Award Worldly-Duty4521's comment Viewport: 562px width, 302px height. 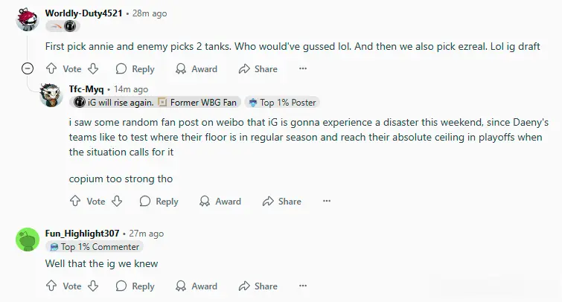tap(197, 68)
